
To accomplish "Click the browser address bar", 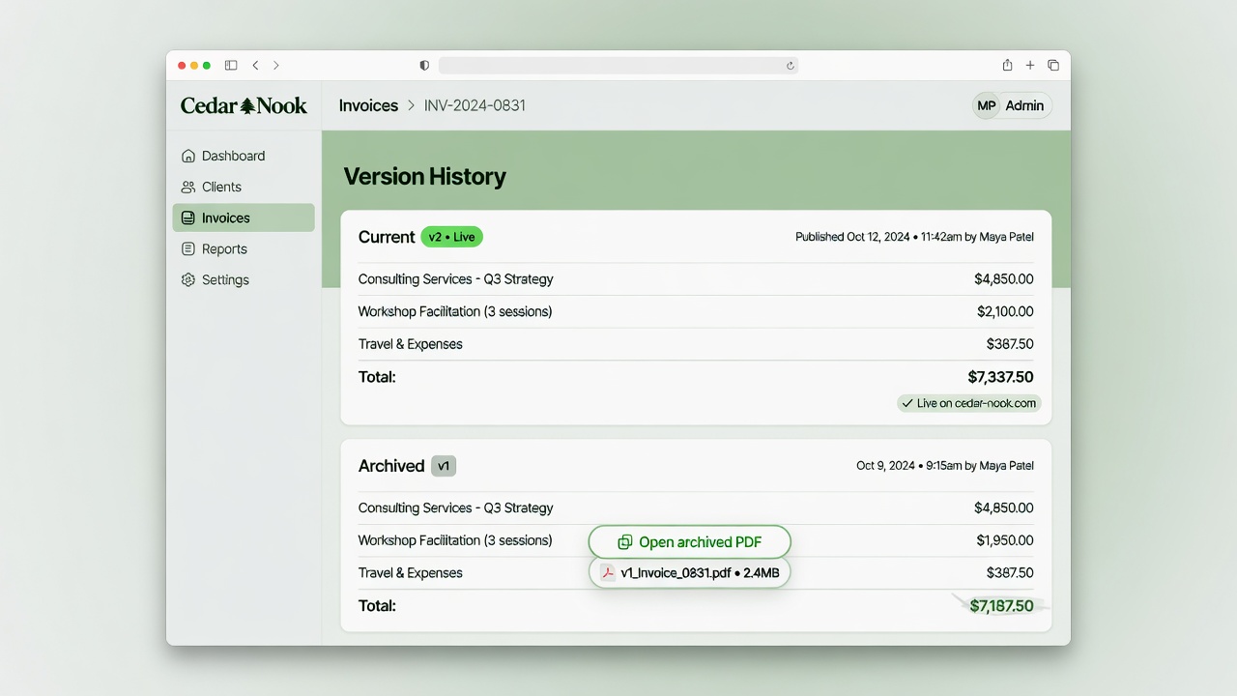I will 618,66.
